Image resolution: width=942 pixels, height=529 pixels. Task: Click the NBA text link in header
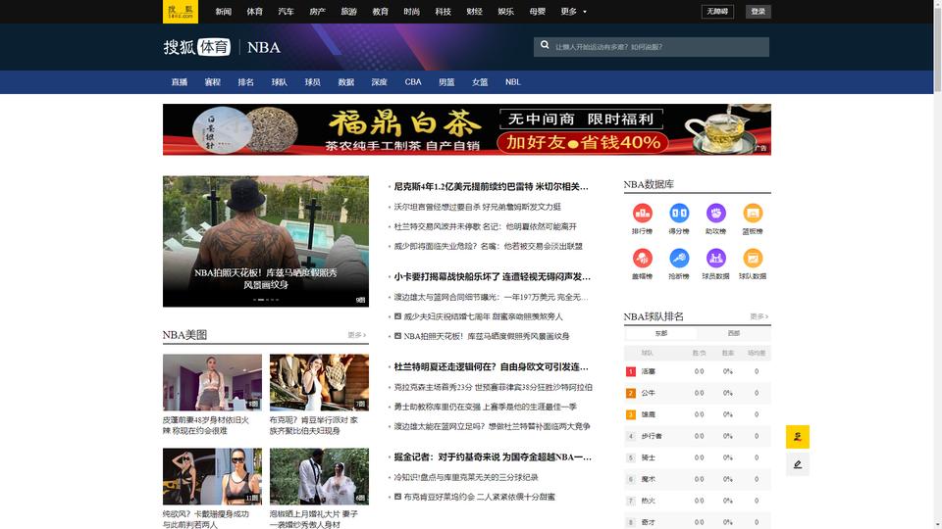pyautogui.click(x=263, y=47)
